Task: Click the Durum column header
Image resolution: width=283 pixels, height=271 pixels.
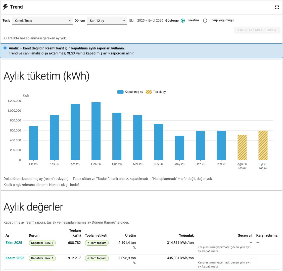Action: (x=34, y=236)
